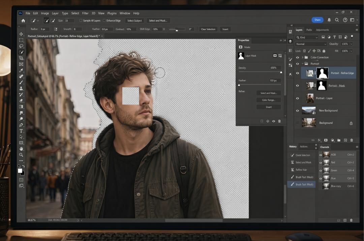The width and height of the screenshot is (364, 241).
Task: Pick the Crop tool
Action: [x=21, y=58]
